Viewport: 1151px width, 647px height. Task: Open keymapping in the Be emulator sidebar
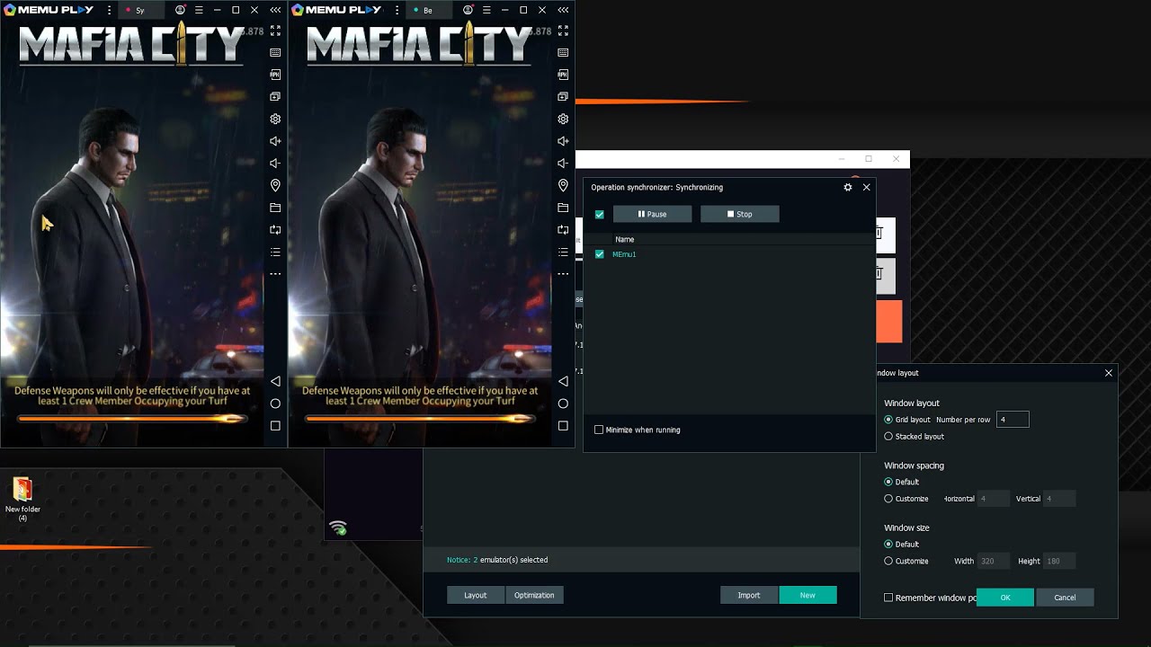(563, 52)
